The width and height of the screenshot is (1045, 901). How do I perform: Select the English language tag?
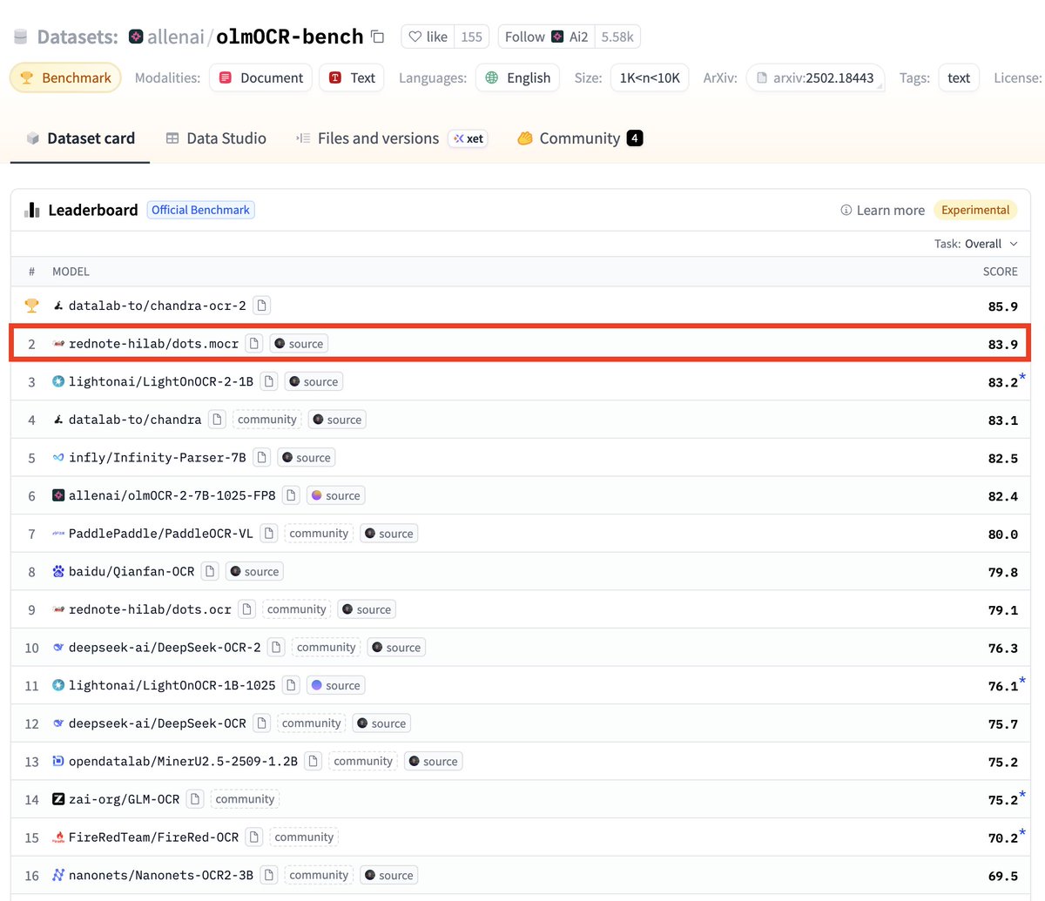coord(517,77)
